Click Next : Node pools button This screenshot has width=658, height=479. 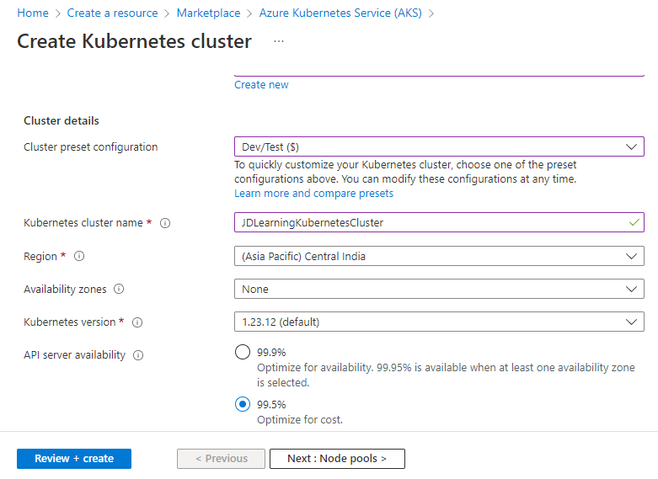pyautogui.click(x=337, y=459)
